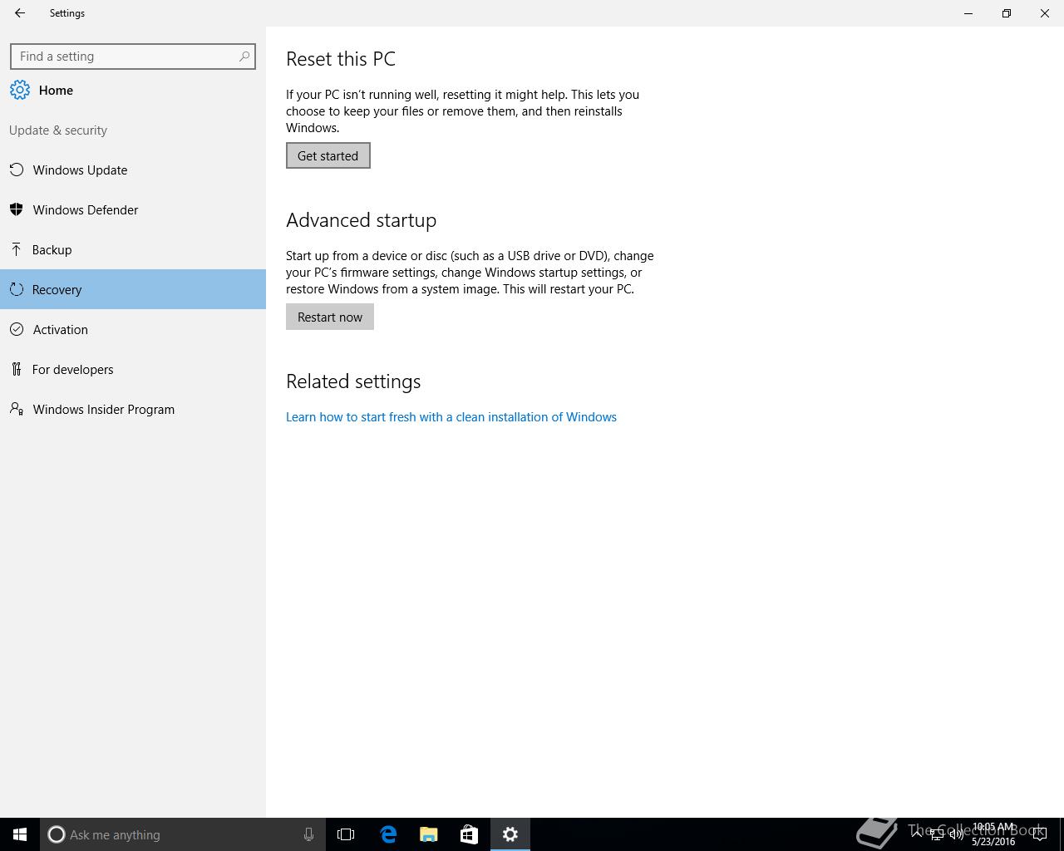Viewport: 1064px width, 851px height.
Task: Click the Cortana Ask me anything box
Action: click(x=181, y=834)
